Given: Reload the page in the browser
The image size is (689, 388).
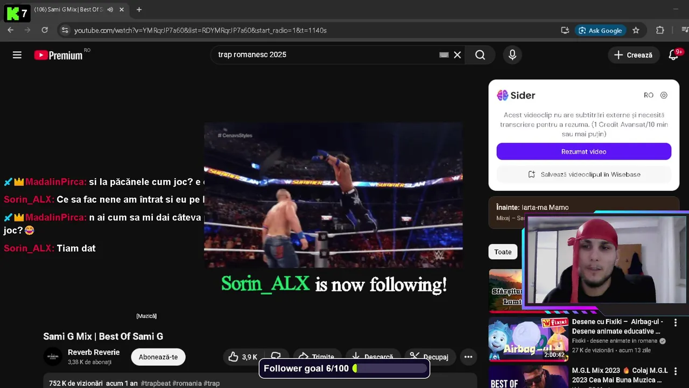Looking at the screenshot, I should pos(45,30).
